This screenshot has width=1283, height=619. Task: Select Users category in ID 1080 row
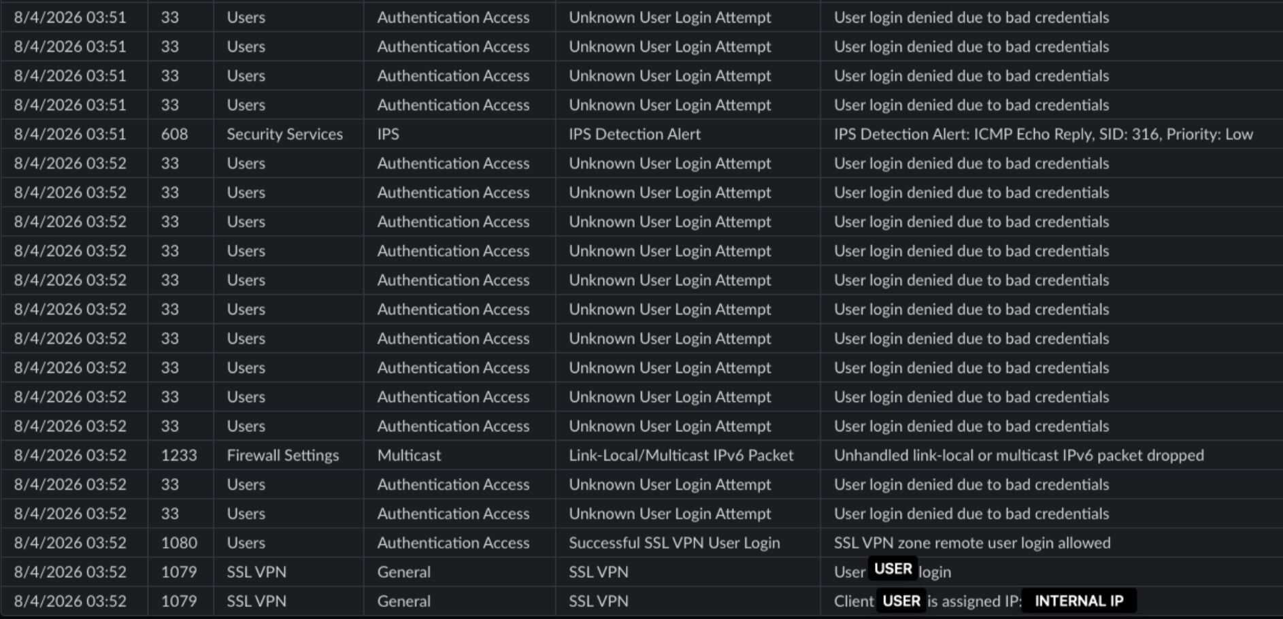(x=246, y=543)
